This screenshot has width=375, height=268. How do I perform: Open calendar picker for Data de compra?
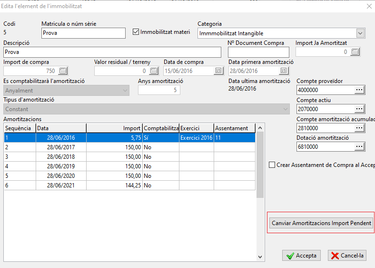tap(218, 71)
